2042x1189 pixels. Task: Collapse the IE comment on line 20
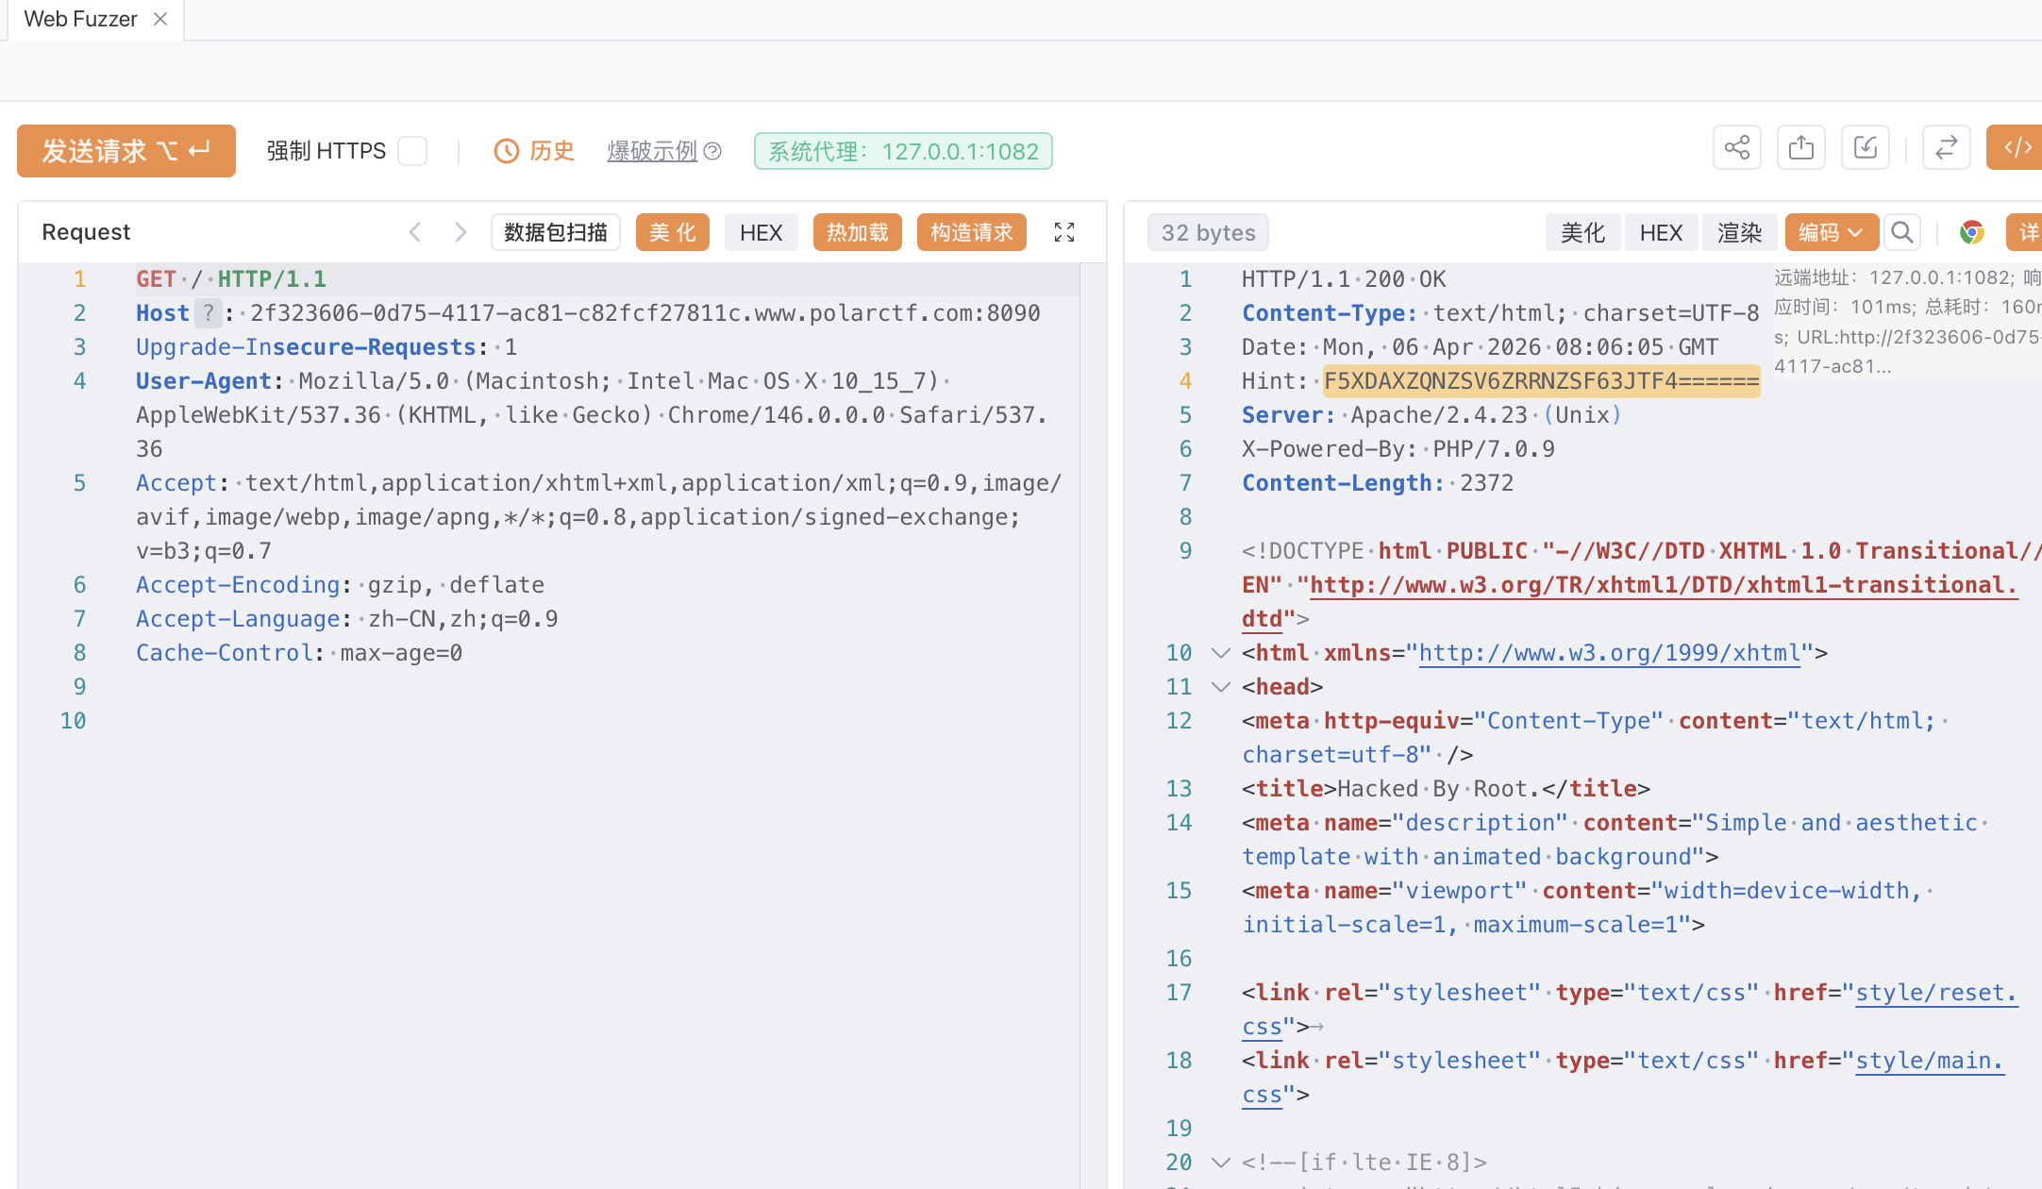(1221, 1163)
